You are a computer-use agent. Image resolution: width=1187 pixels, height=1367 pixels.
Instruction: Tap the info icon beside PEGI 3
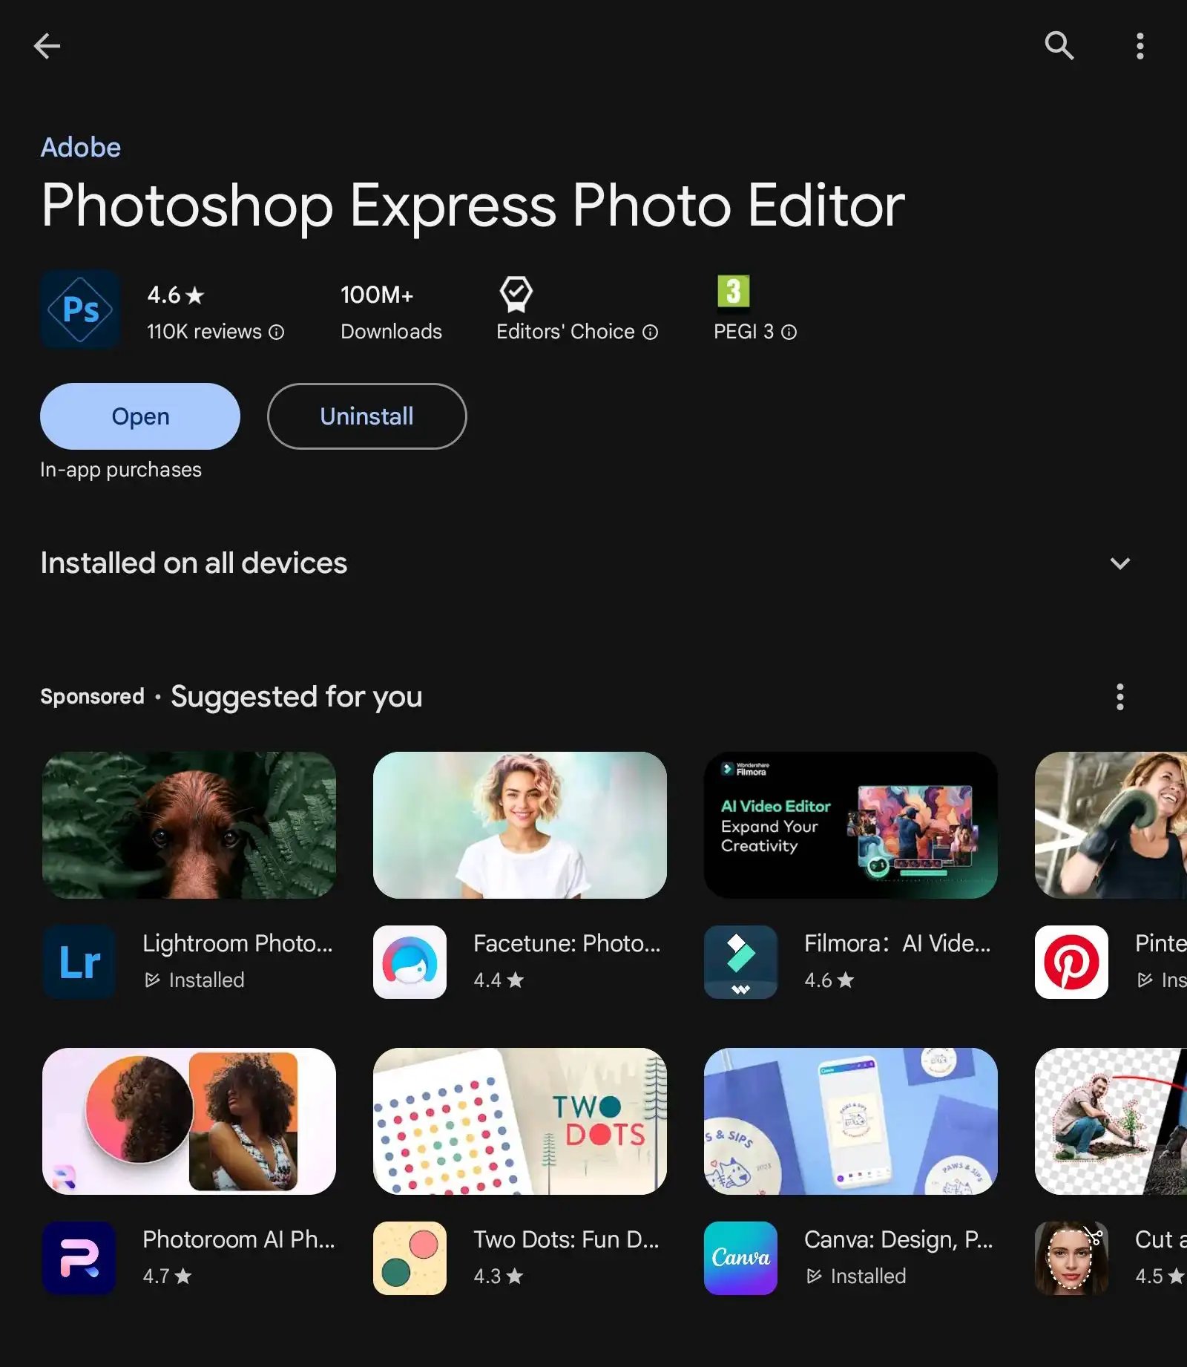pyautogui.click(x=789, y=332)
